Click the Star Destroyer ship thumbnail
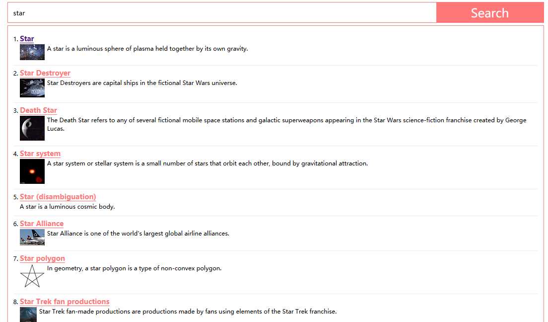 (32, 88)
